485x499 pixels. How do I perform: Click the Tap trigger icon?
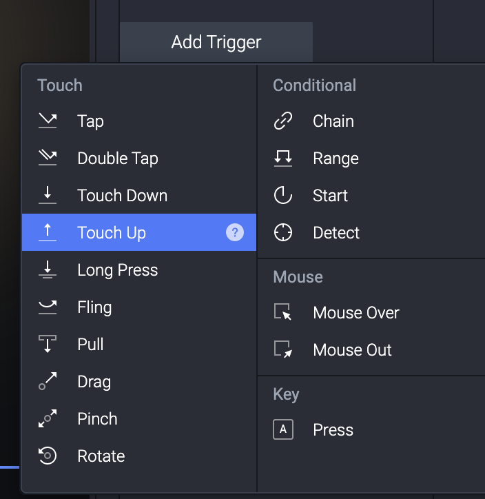tap(48, 121)
